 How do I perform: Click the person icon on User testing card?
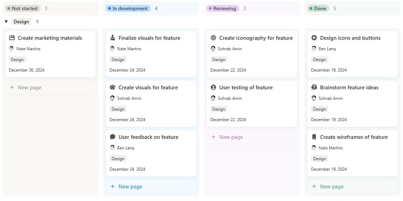(213, 87)
